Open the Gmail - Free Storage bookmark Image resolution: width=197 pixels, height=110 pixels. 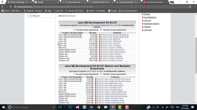[96, 11]
